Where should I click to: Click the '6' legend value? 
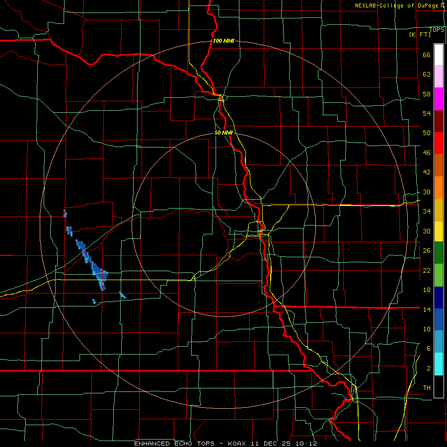click(x=429, y=349)
